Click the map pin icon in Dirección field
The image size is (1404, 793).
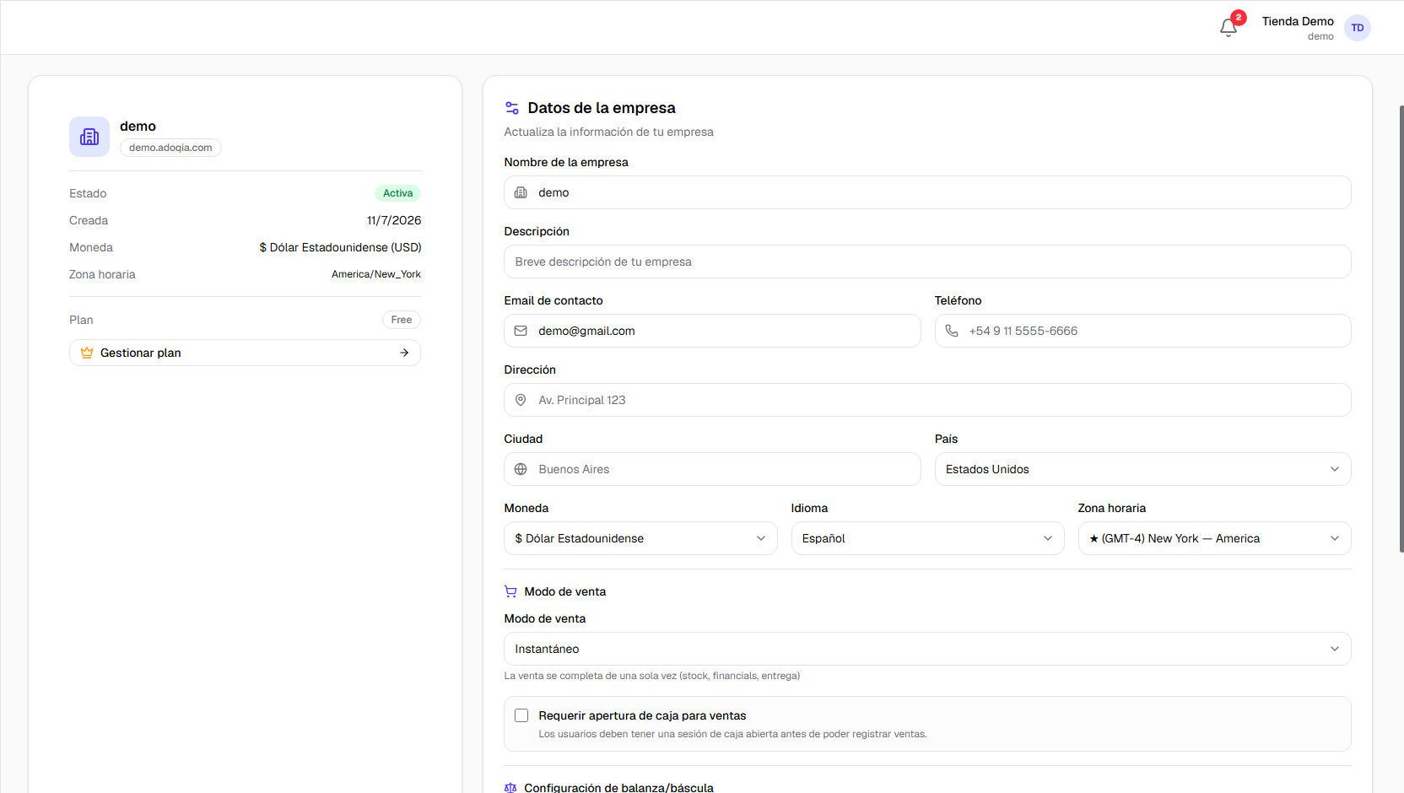coord(521,400)
